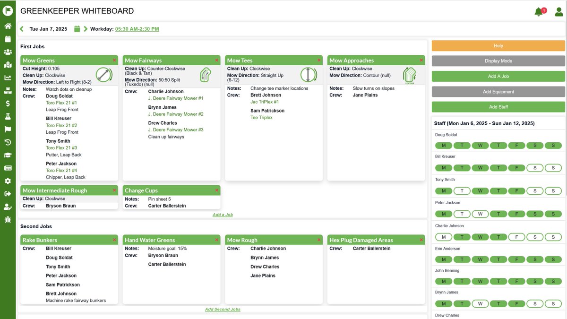Open the reports chart menu in sidebar
Screen dimensions: 567x319
pyautogui.click(x=7, y=78)
